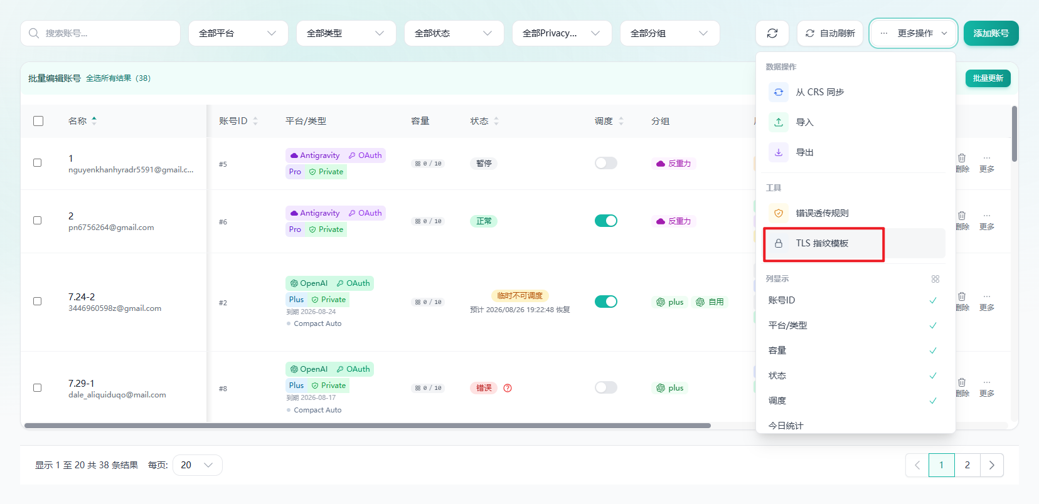
Task: Click the export download icon
Action: [x=779, y=152]
